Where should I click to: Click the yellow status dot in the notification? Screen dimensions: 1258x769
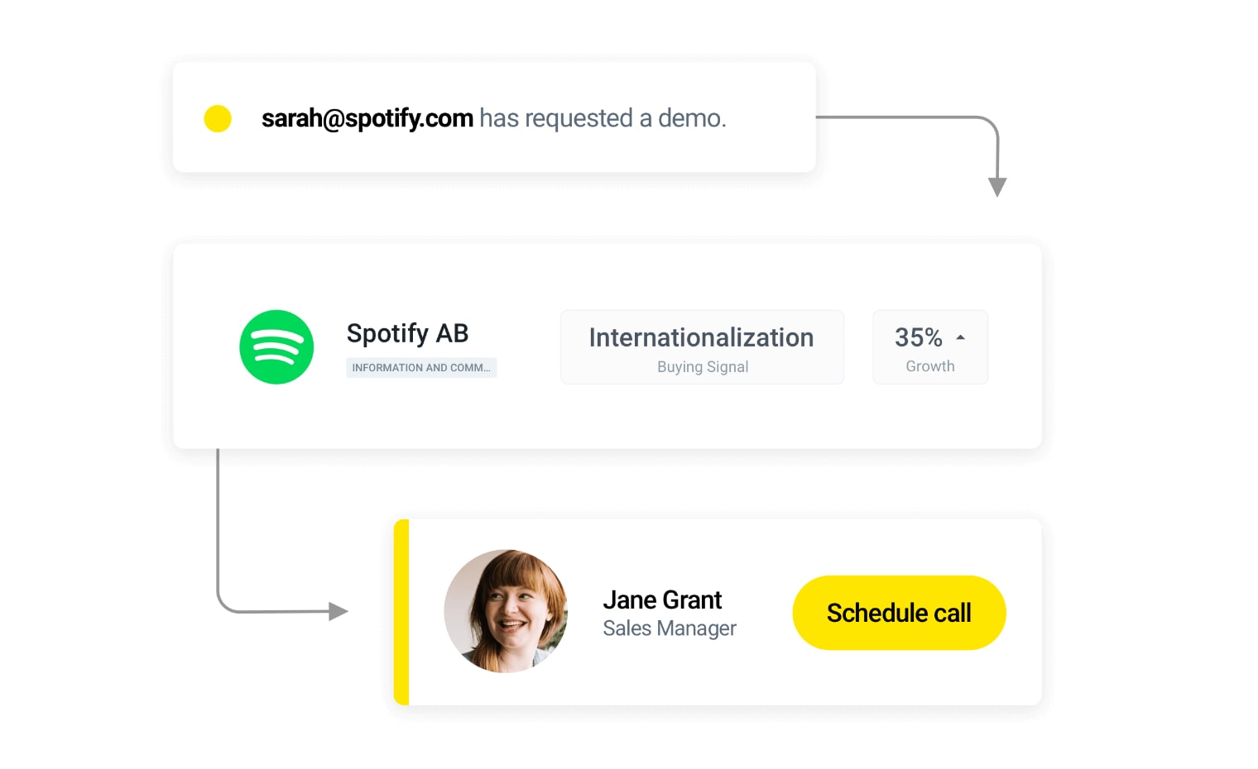click(218, 119)
